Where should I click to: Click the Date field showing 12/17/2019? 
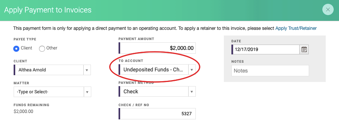[266, 49]
